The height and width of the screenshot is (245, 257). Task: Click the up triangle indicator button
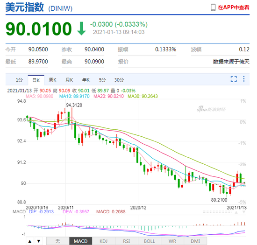tap(30, 241)
